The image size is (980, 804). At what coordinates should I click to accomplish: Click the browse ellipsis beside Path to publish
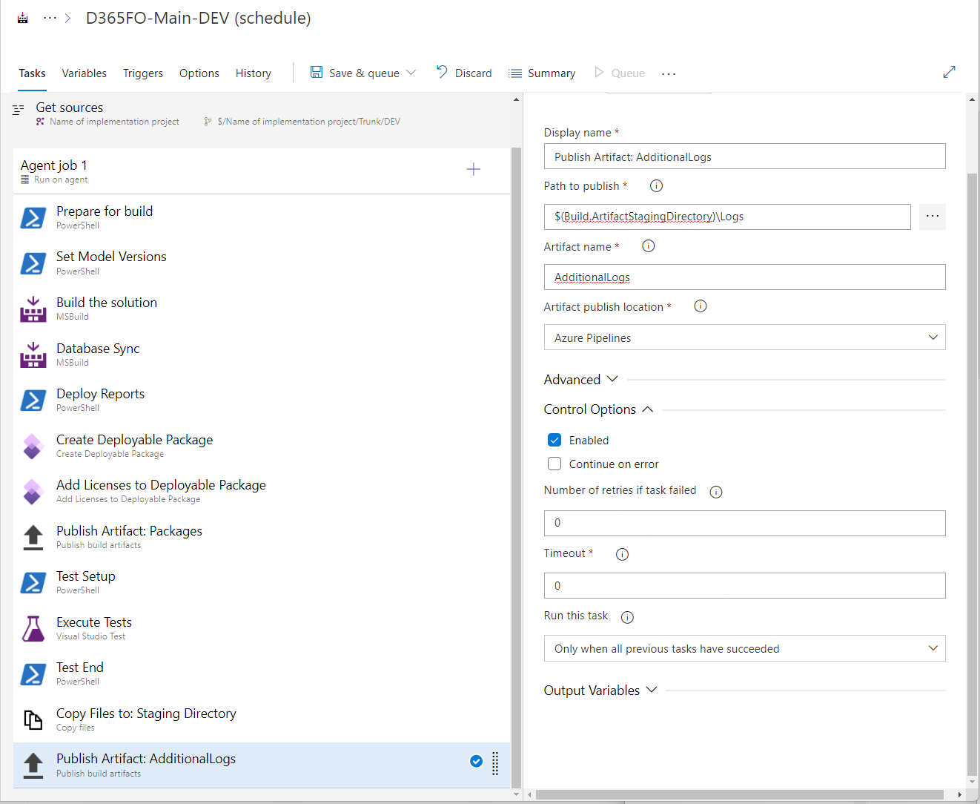[932, 217]
